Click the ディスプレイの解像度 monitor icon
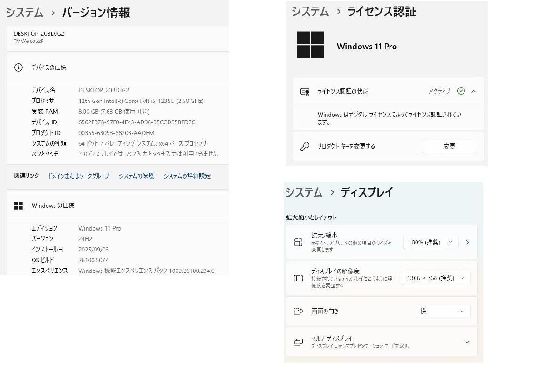Image resolution: width=559 pixels, height=373 pixels. pos(299,278)
